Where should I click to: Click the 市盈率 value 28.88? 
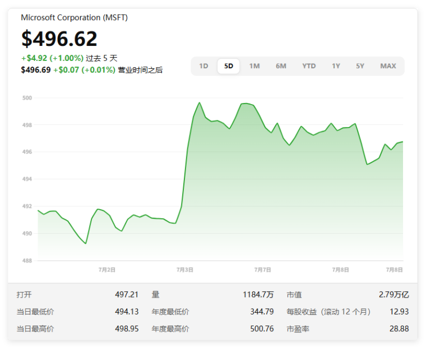click(x=399, y=329)
